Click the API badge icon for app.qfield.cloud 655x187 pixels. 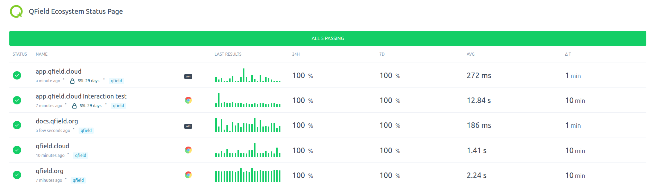(188, 76)
